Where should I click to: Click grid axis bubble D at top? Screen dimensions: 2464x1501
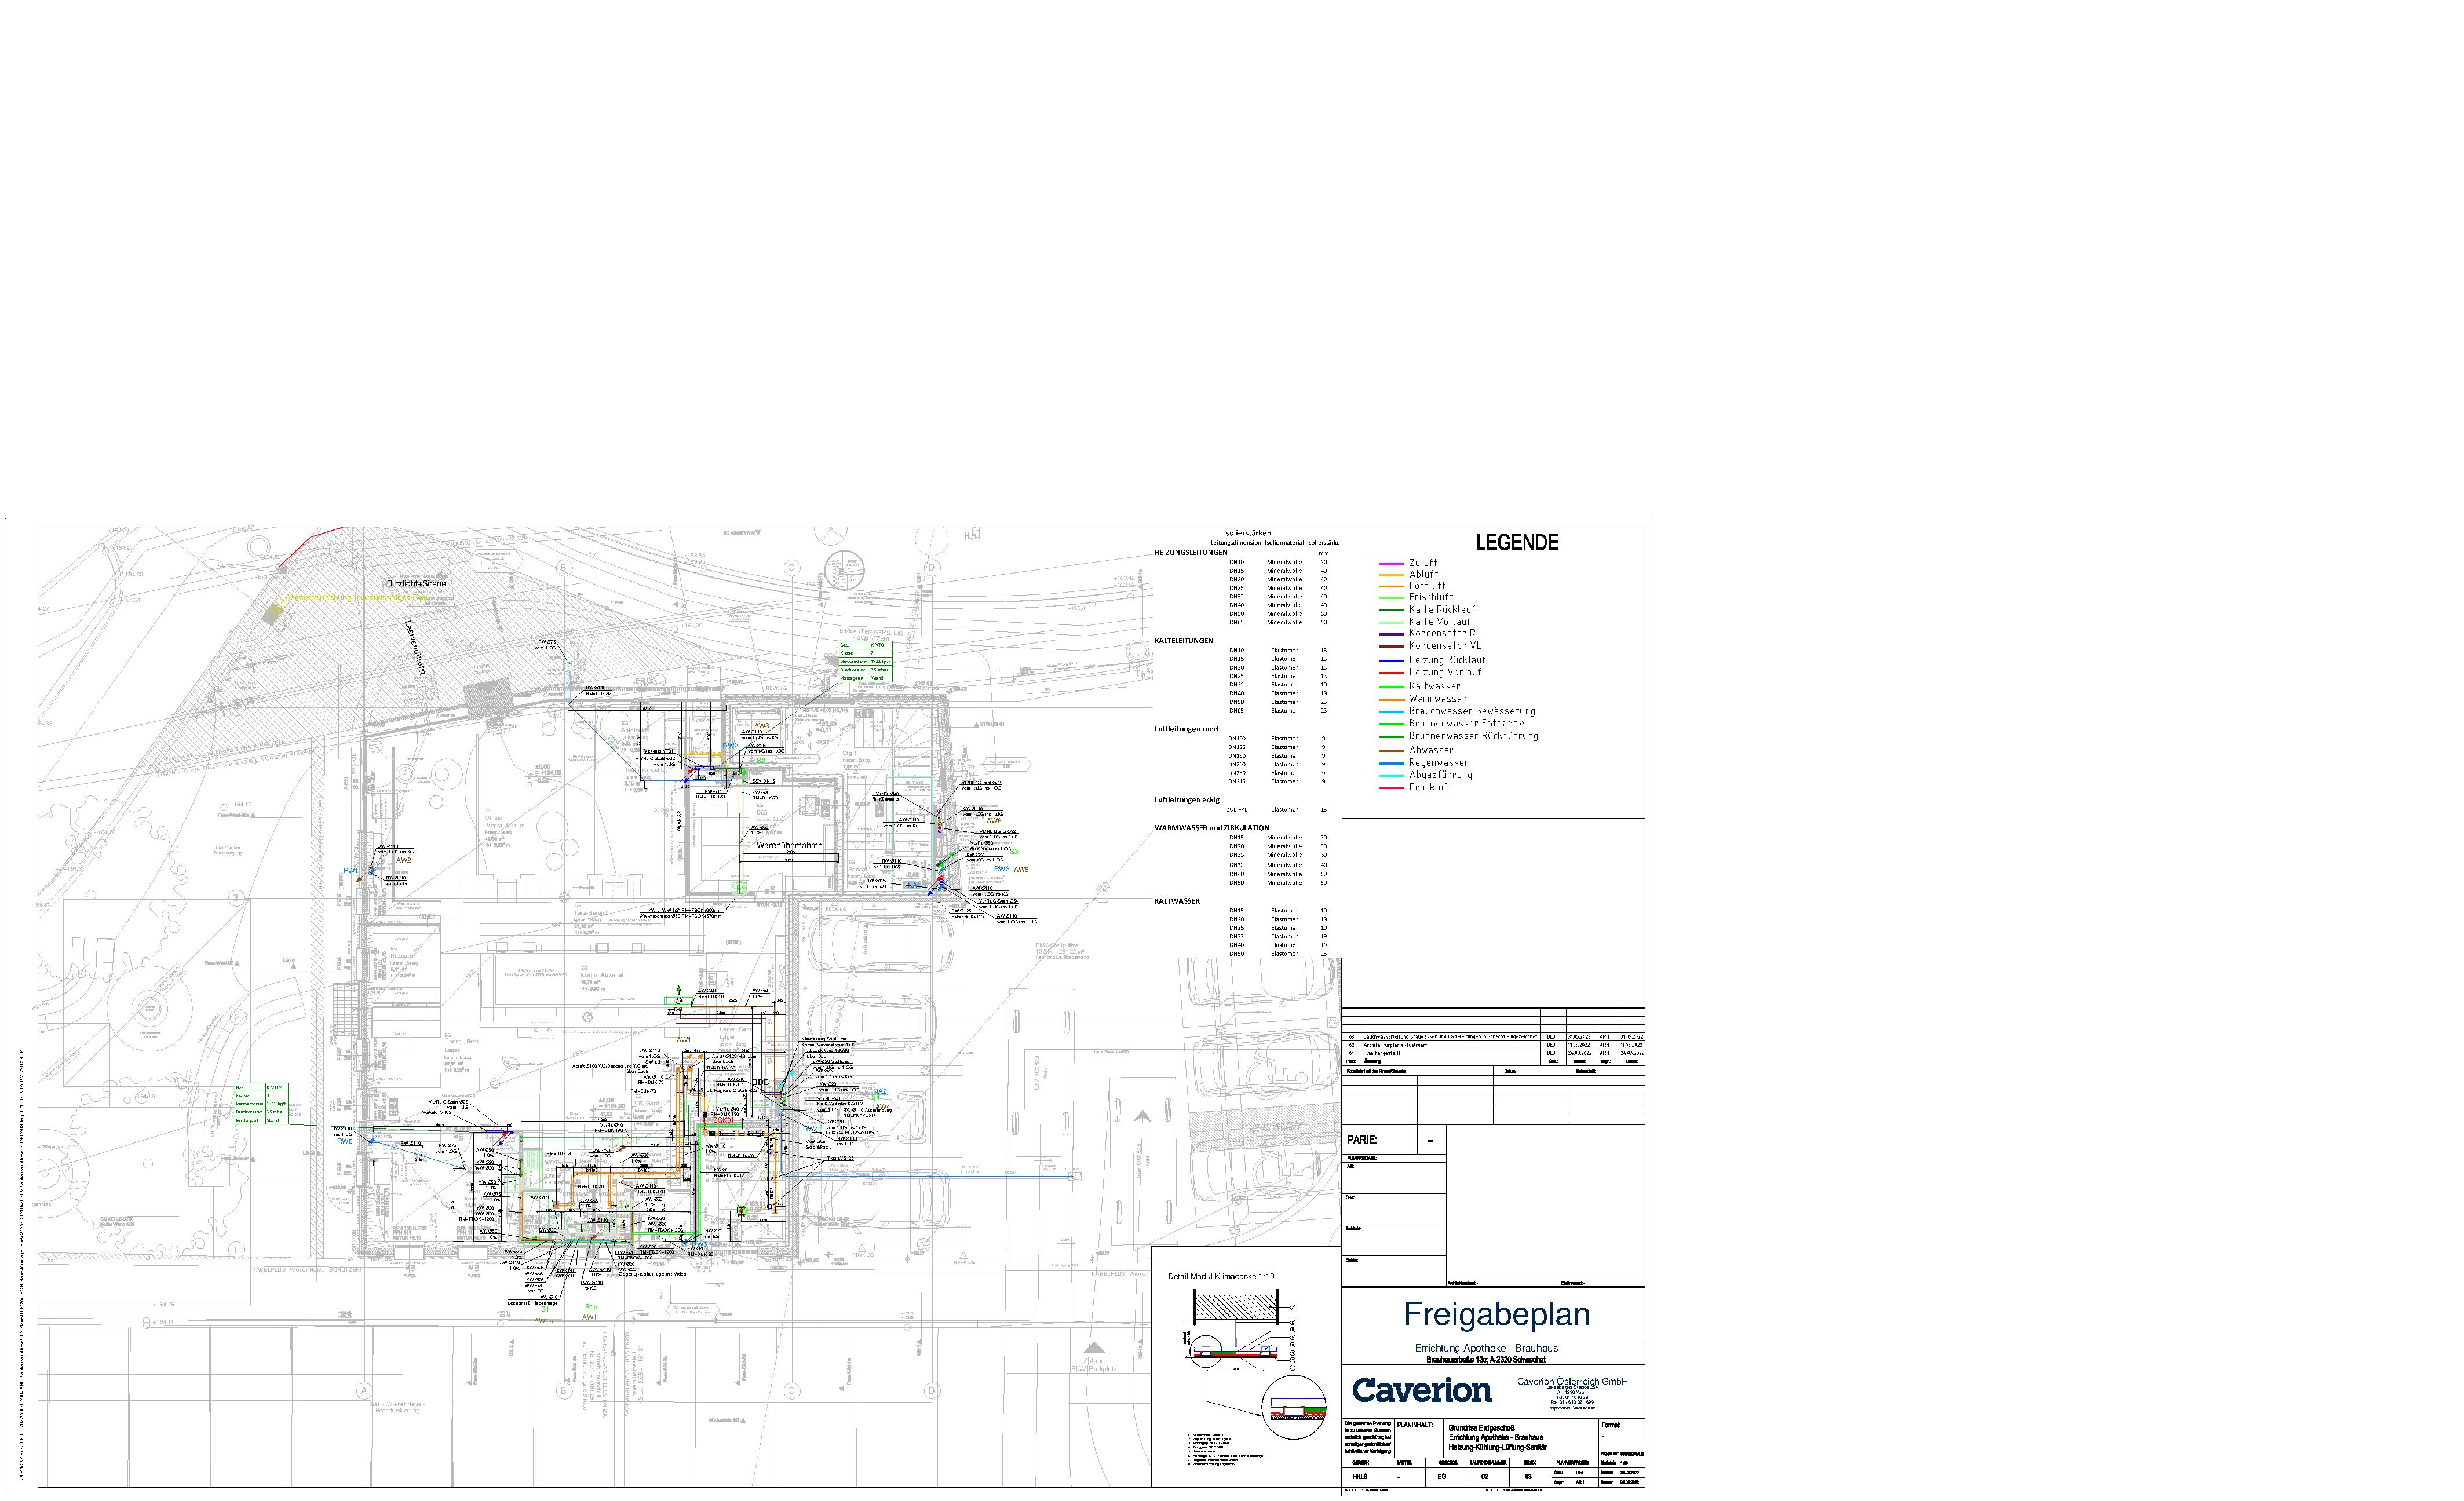(x=932, y=567)
